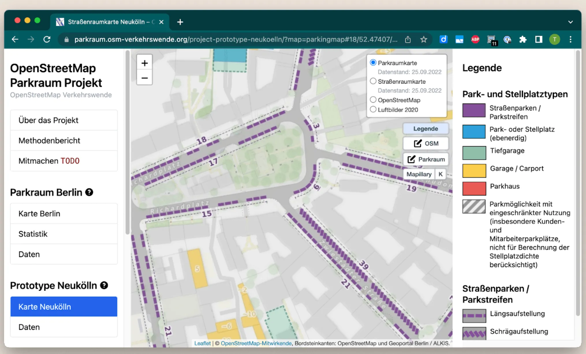The width and height of the screenshot is (586, 354).
Task: Click the browser back arrow
Action: click(x=15, y=39)
